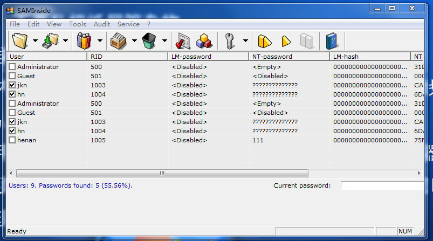Screen dimensions: 433x241
Task: Click the horizontal scrollbar thumb
Action: (162, 174)
